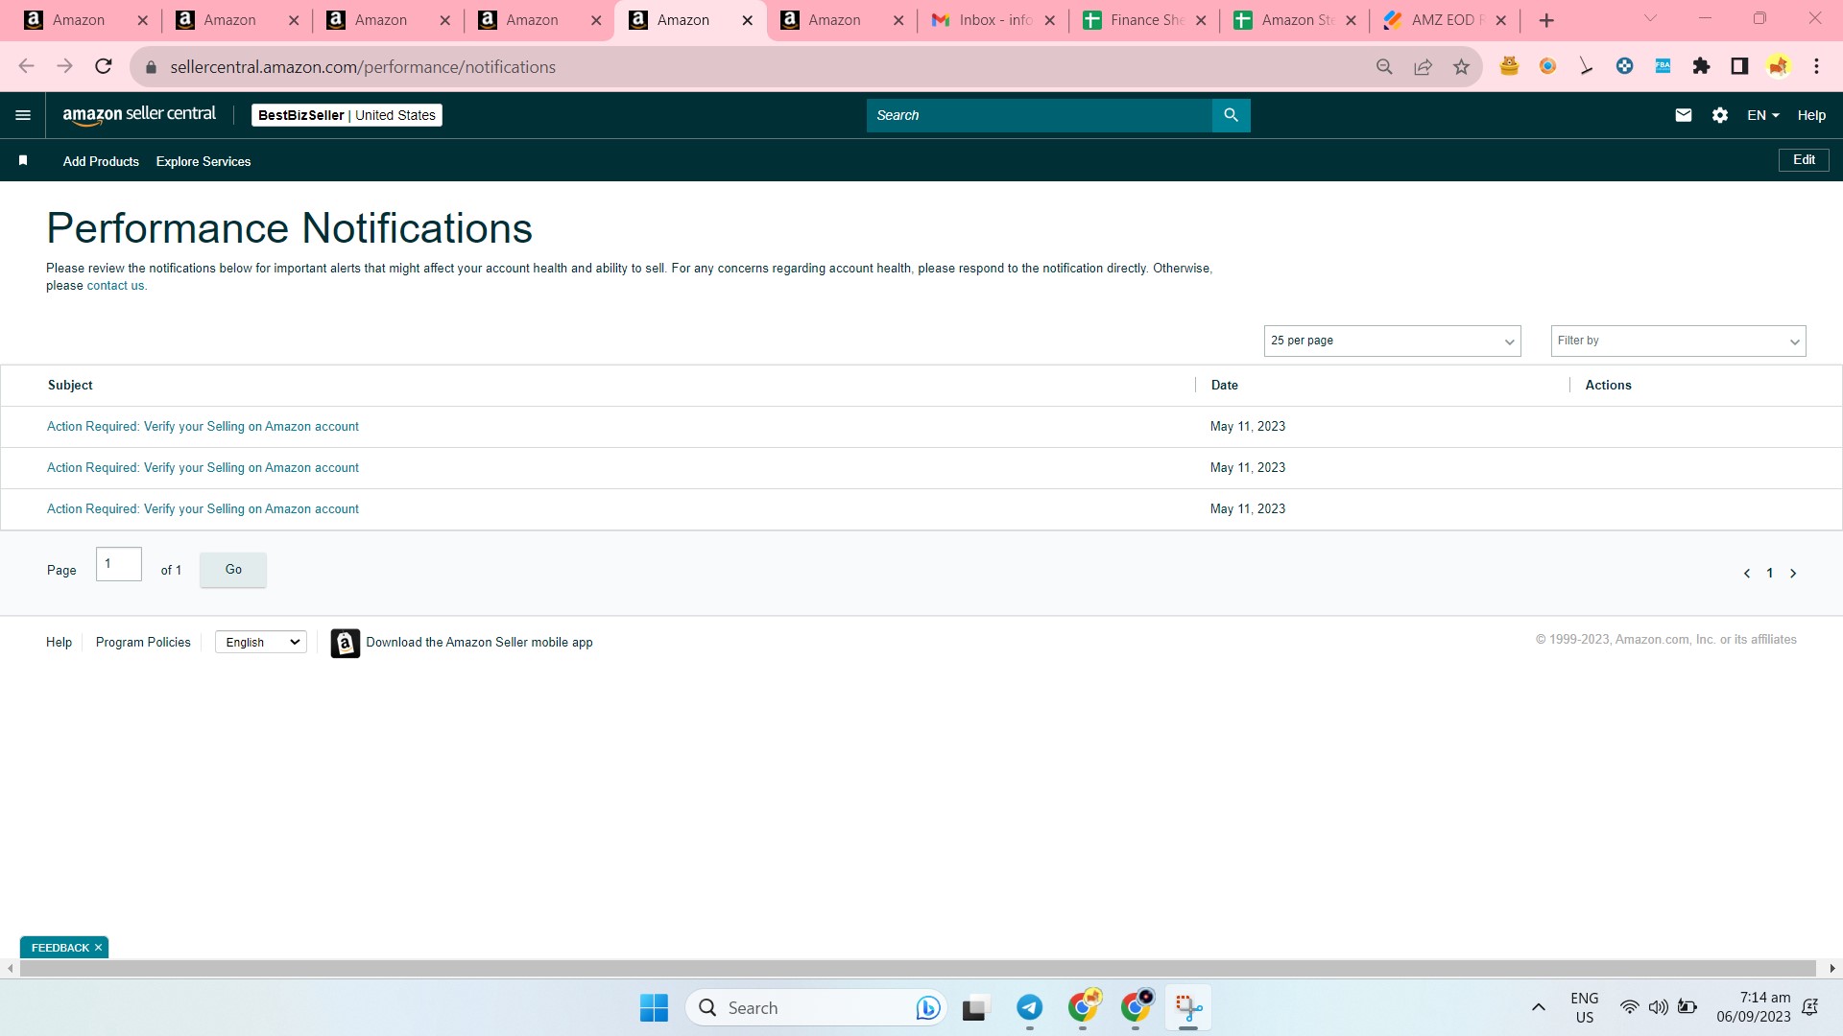Click the browser forward arrow
The width and height of the screenshot is (1843, 1036).
coord(64,66)
